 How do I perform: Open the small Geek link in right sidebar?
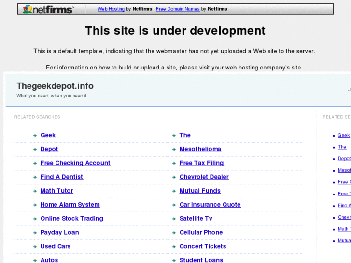344,135
